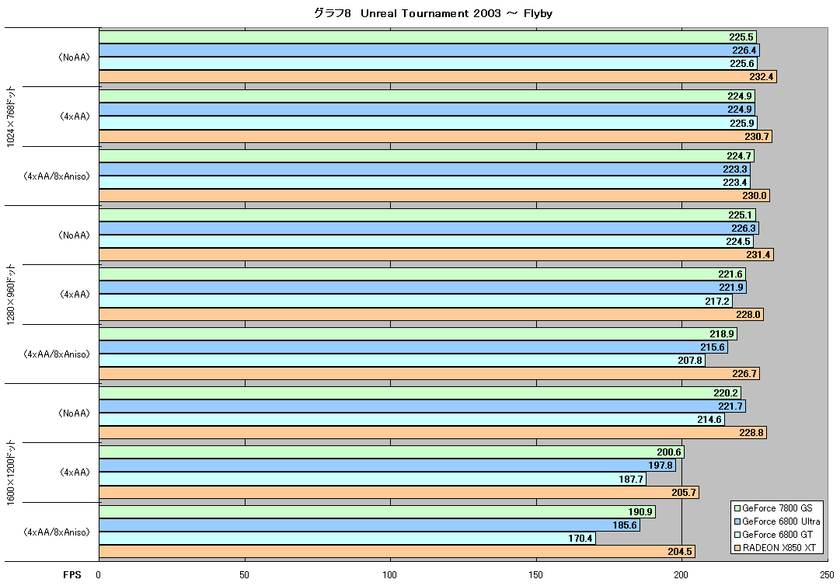Select the 1024×768 resolution axis label
Image resolution: width=840 pixels, height=586 pixels.
coord(11,117)
